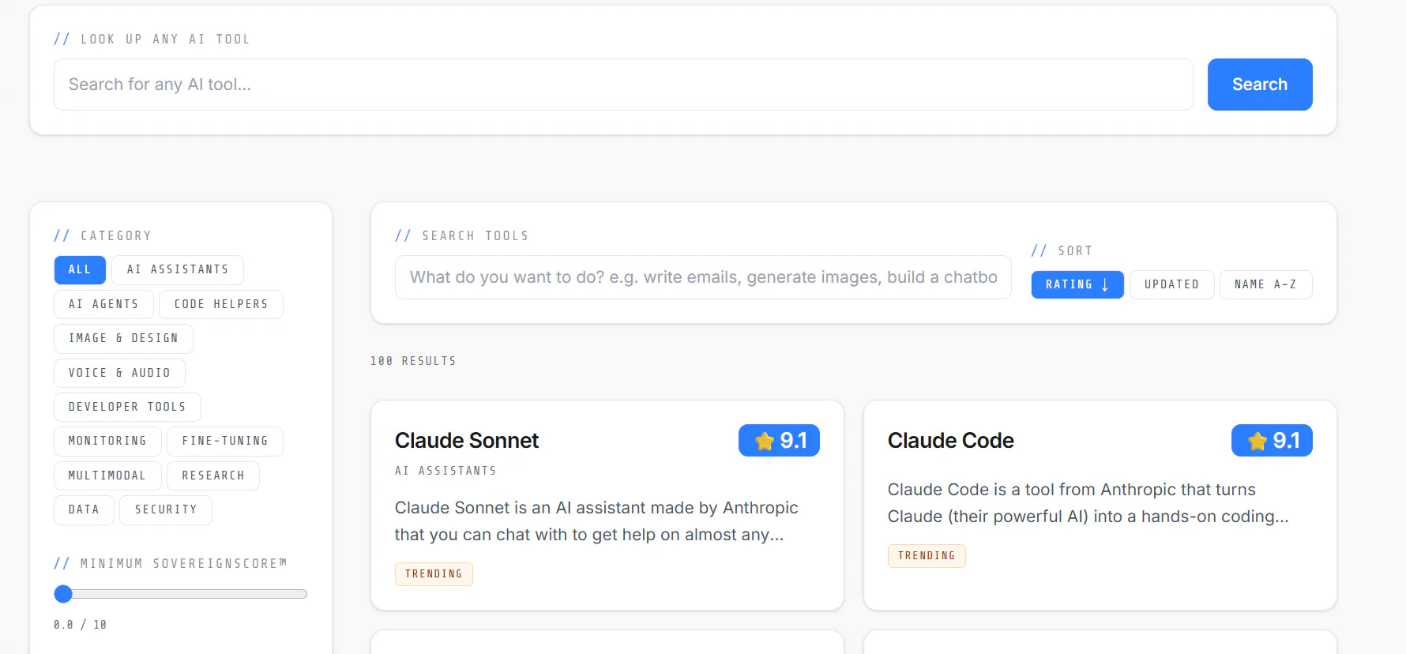1406x654 pixels.
Task: Click the 9.1 score on Claude Code
Action: click(x=1286, y=441)
